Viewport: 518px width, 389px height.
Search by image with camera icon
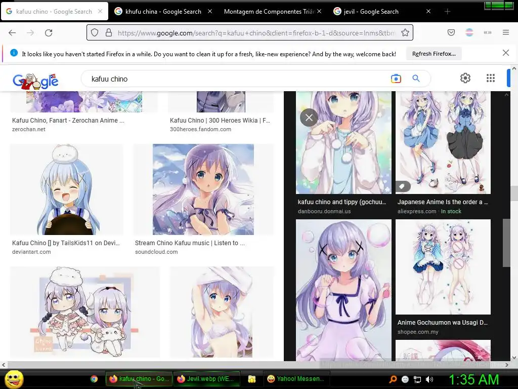(396, 79)
